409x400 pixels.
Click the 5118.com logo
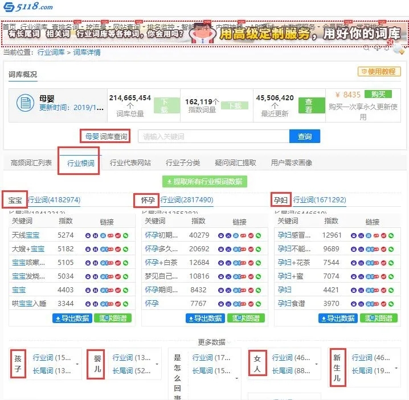tap(28, 6)
